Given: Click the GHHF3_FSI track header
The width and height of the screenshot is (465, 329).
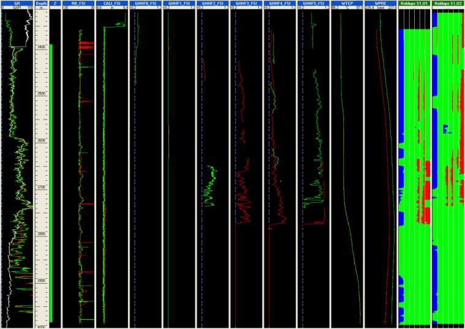Looking at the screenshot, I should coord(246,3).
